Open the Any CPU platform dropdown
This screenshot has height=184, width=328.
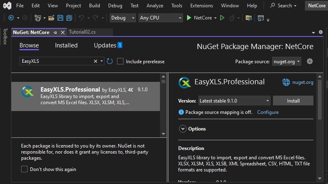[x=160, y=18]
